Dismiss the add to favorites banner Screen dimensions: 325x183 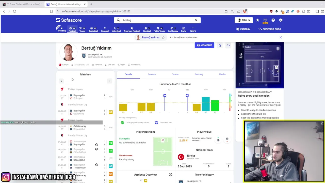[x=281, y=37]
